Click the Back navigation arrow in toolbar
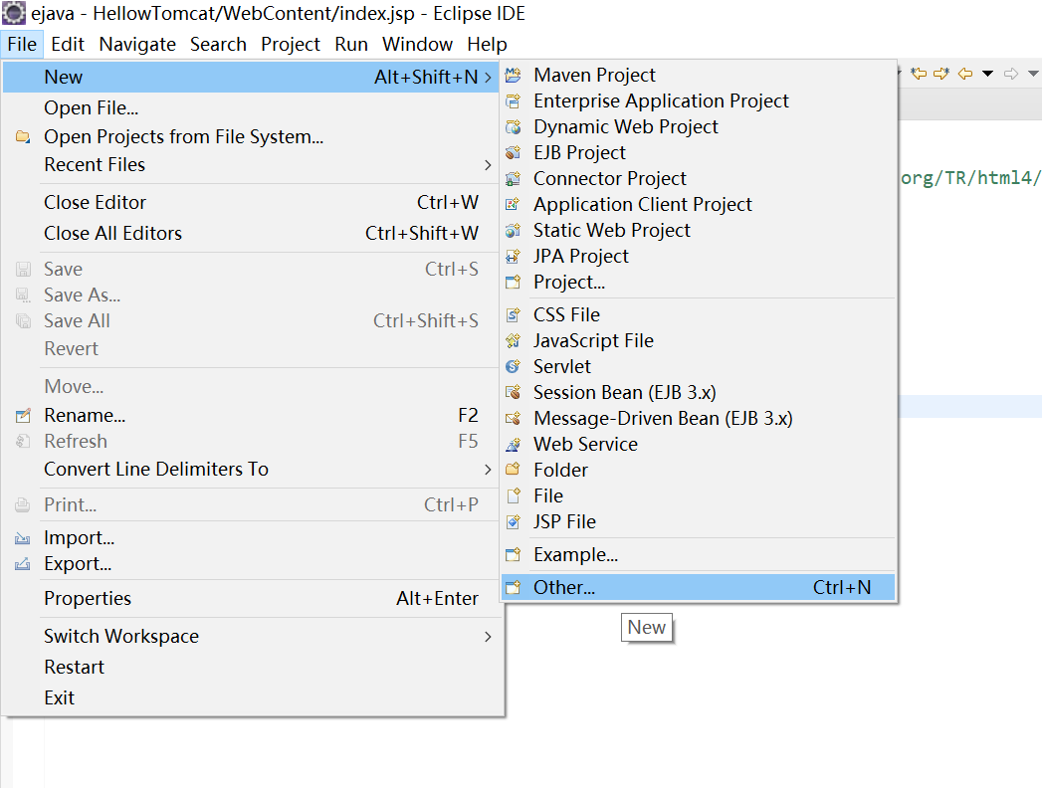This screenshot has width=1042, height=788. (x=965, y=74)
